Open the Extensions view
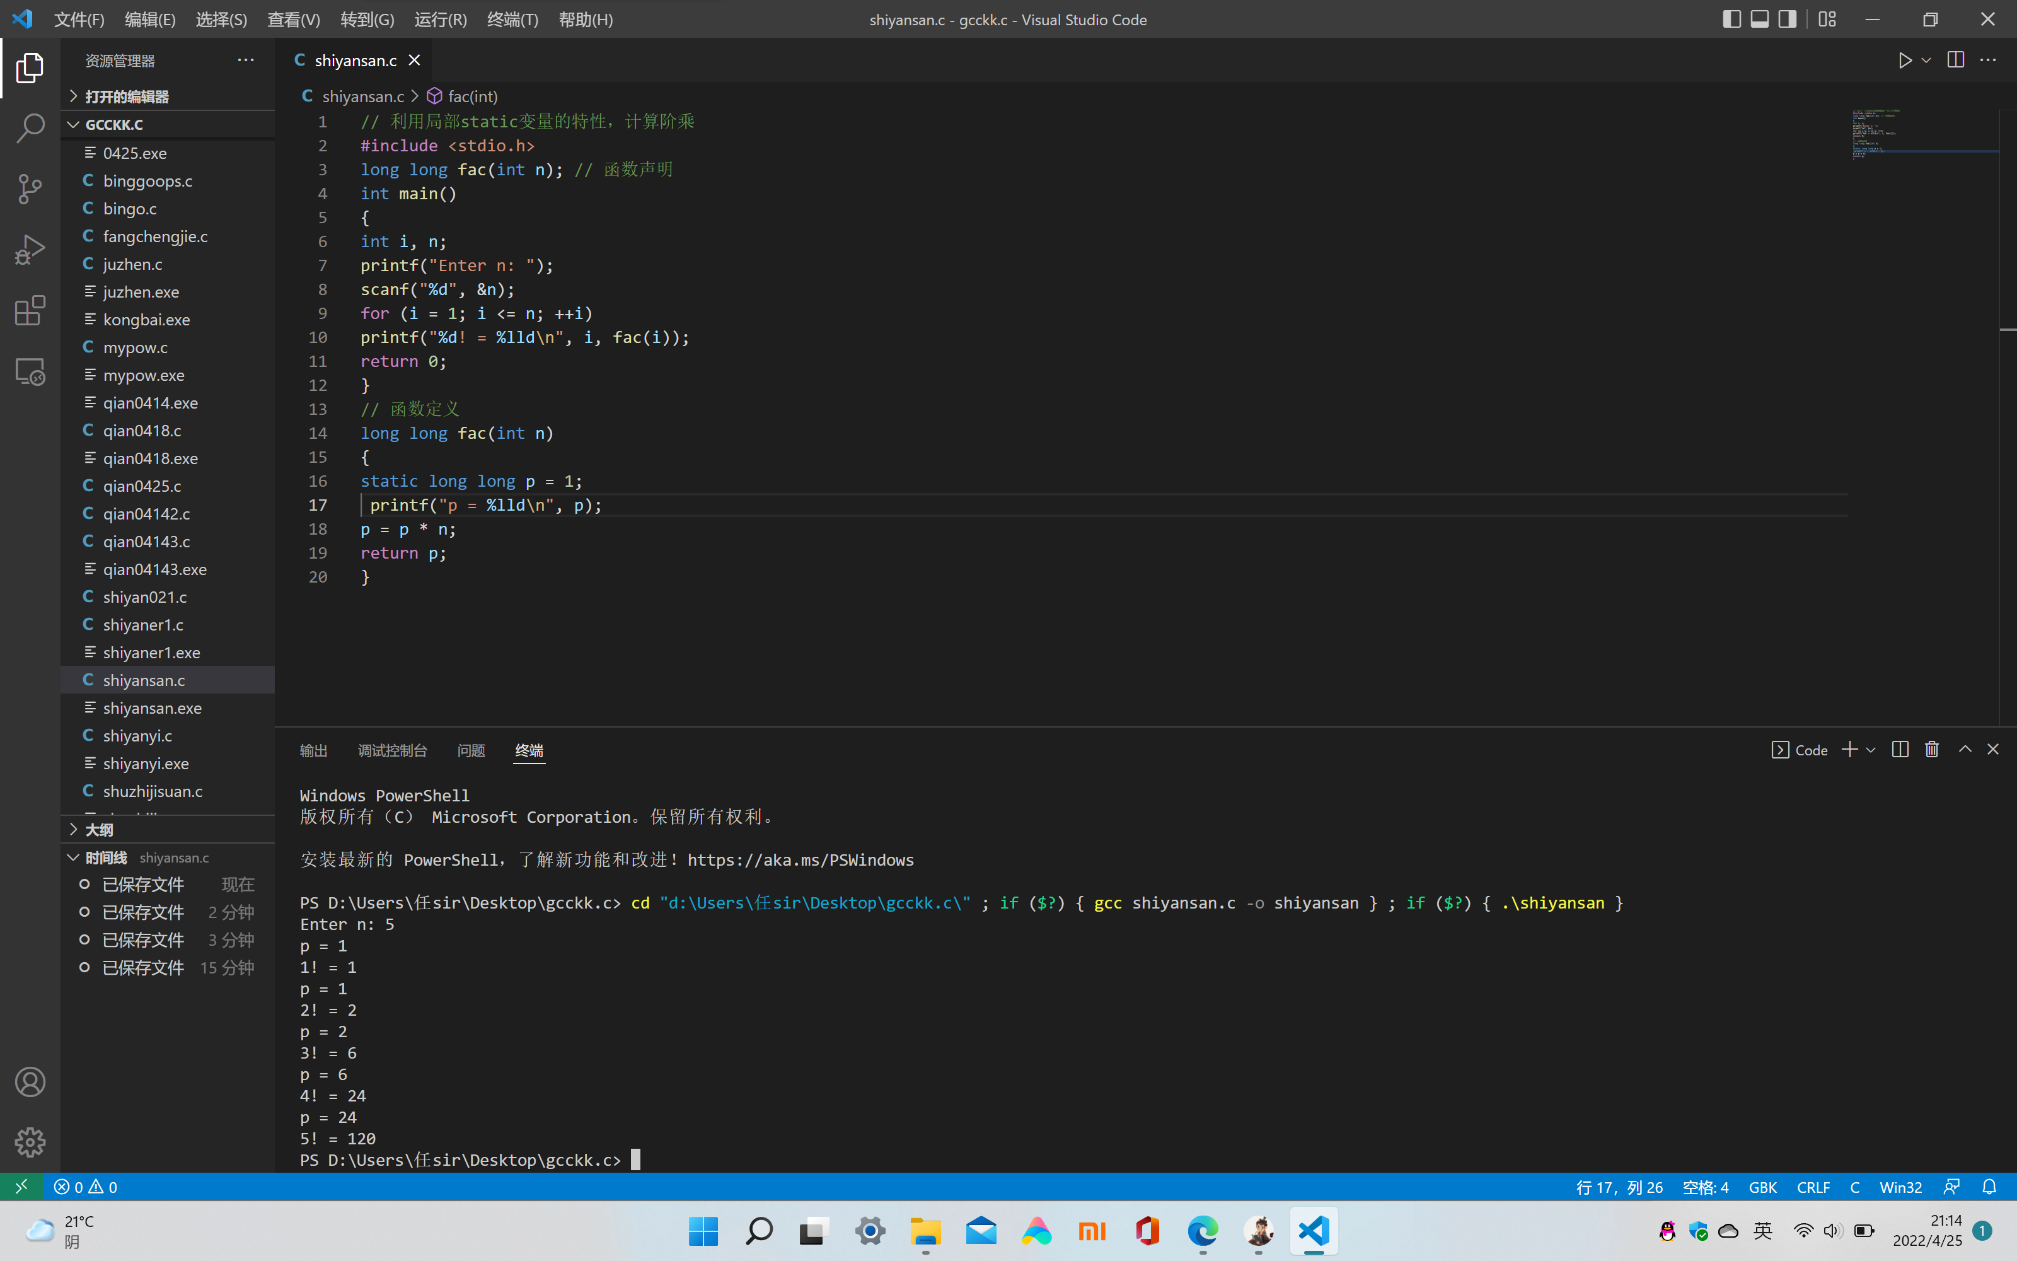 coord(30,310)
